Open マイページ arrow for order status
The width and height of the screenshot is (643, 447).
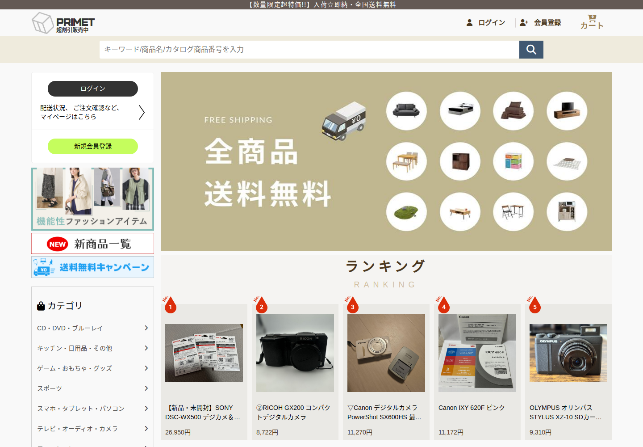(142, 112)
